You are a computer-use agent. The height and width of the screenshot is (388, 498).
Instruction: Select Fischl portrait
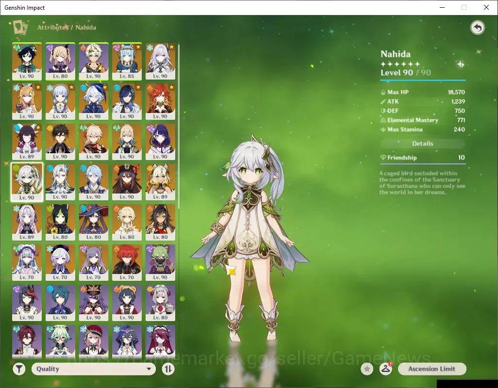click(60, 62)
